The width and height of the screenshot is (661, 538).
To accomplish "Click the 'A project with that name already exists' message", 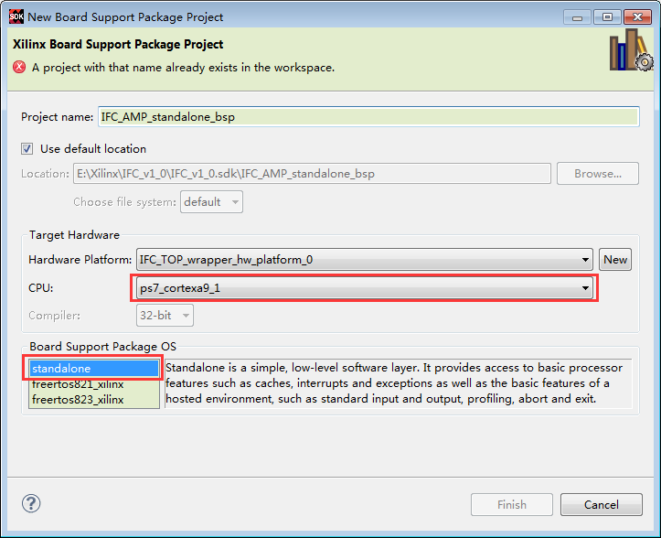I will click(183, 68).
